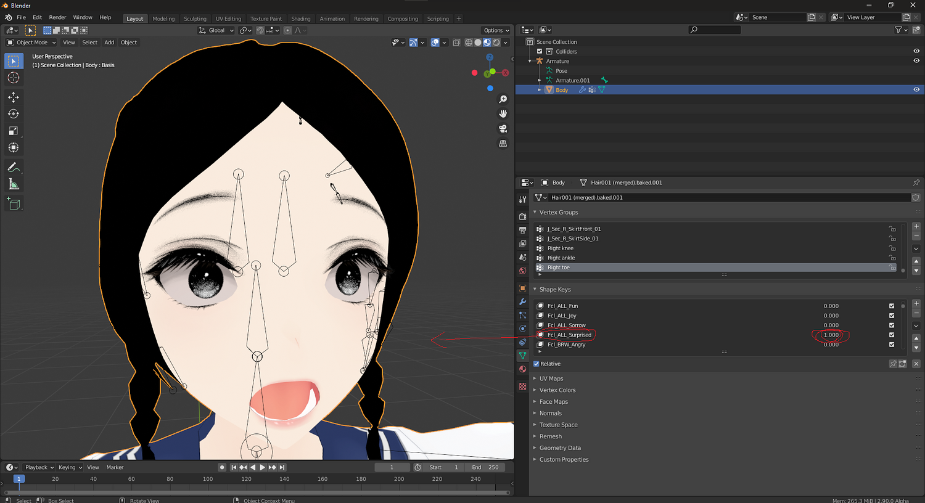The height and width of the screenshot is (503, 925).
Task: Disable the Fcl_ALL_Joy shape key checkbox
Action: click(892, 316)
